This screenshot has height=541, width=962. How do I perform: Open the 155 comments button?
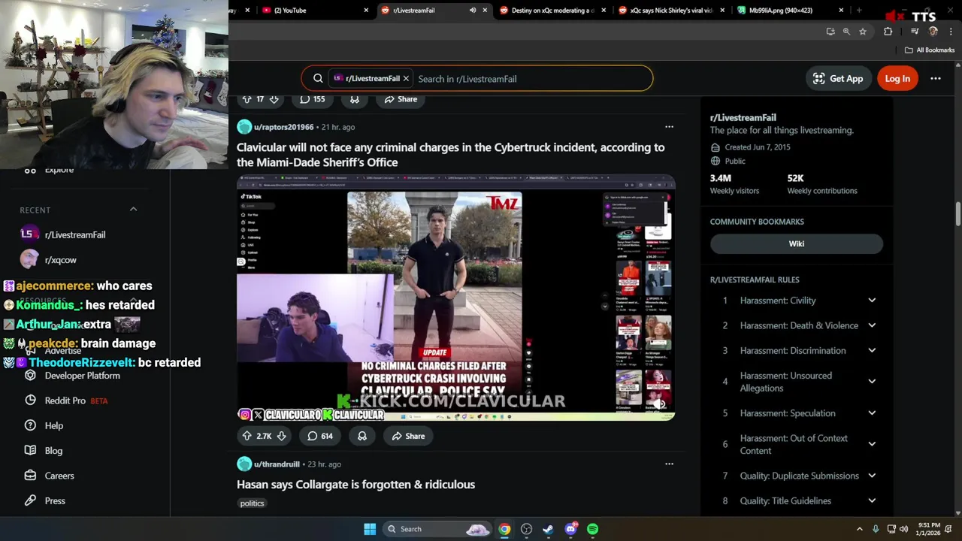click(x=313, y=99)
